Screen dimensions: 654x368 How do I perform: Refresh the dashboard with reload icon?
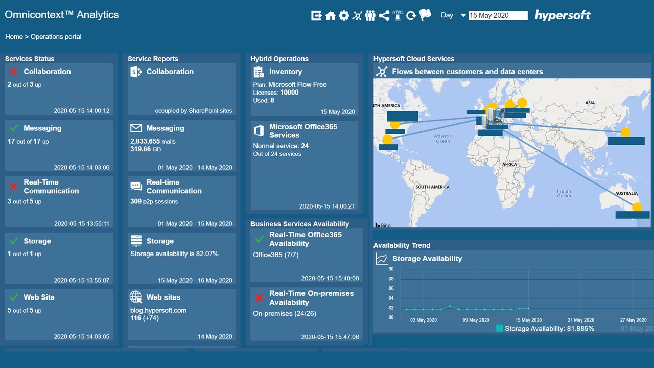(411, 16)
